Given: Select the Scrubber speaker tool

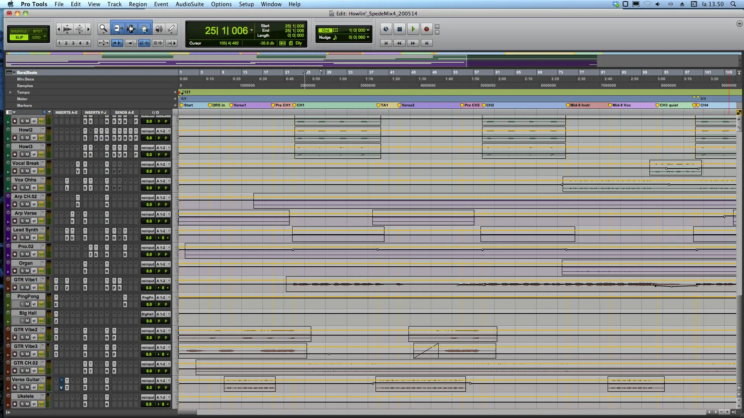Looking at the screenshot, I should (x=159, y=29).
